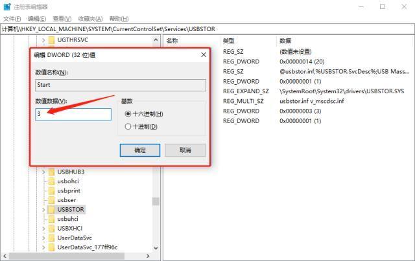Click the tree scroll down arrow
The image size is (415, 261).
pos(156,248)
